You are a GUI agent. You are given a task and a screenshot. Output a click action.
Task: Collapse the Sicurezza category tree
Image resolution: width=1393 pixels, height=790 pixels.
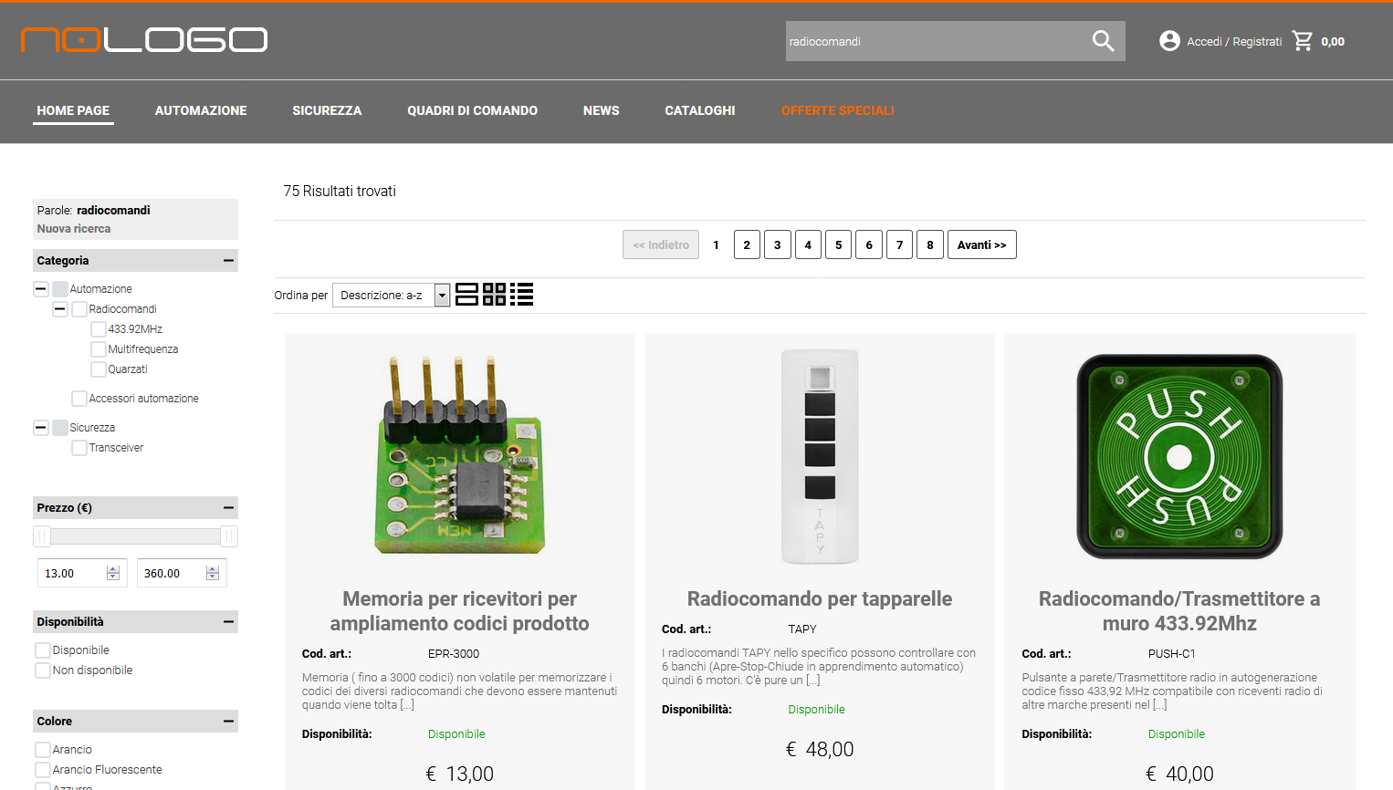pyautogui.click(x=41, y=428)
